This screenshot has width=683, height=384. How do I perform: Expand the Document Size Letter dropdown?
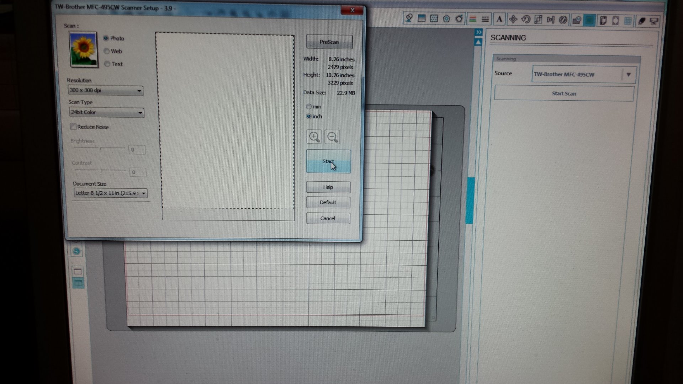coord(110,193)
